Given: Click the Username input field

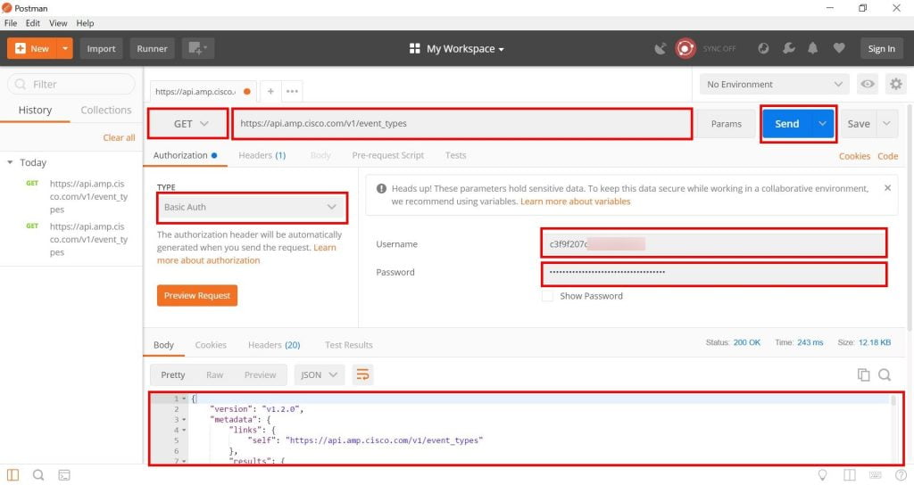Looking at the screenshot, I should pos(714,243).
